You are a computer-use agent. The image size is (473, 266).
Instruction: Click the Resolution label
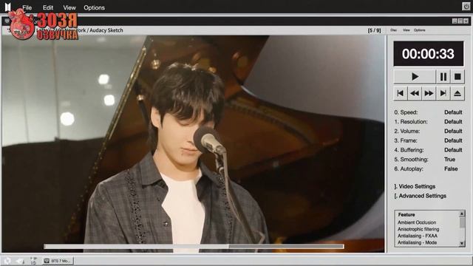point(411,121)
